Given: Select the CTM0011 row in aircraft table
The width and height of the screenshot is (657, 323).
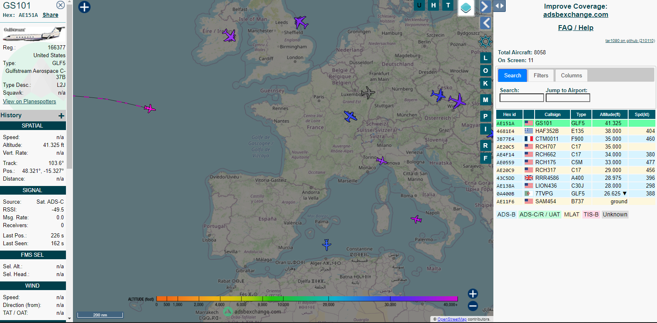Looking at the screenshot, I should pyautogui.click(x=575, y=139).
